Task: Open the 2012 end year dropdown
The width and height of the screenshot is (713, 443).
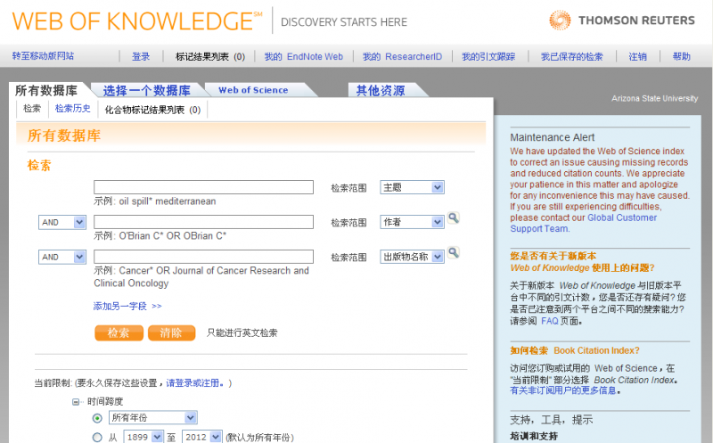Action: 202,437
